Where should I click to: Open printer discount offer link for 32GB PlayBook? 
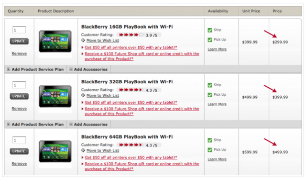pos(131,102)
